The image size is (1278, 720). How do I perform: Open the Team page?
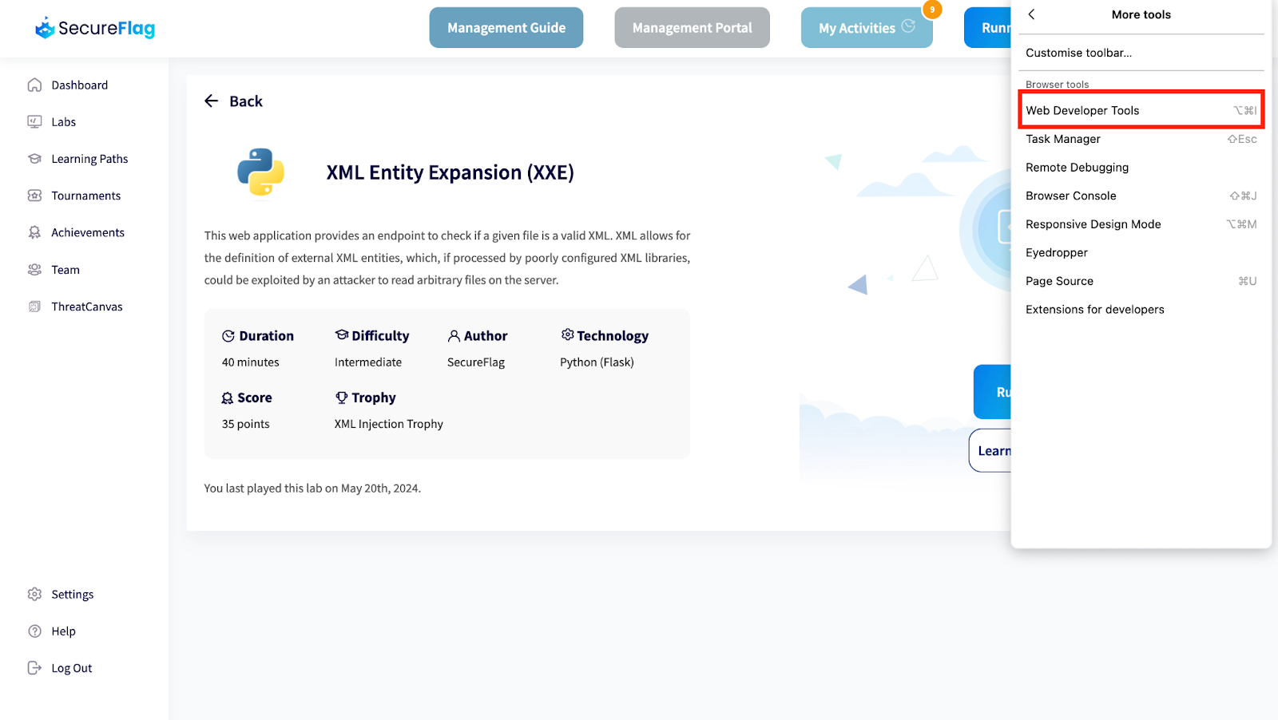[65, 270]
